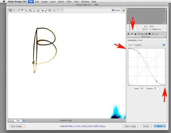Image resolution: width=171 pixels, height=133 pixels.
Task: Open the Select menu
Action: [x=61, y=2]
